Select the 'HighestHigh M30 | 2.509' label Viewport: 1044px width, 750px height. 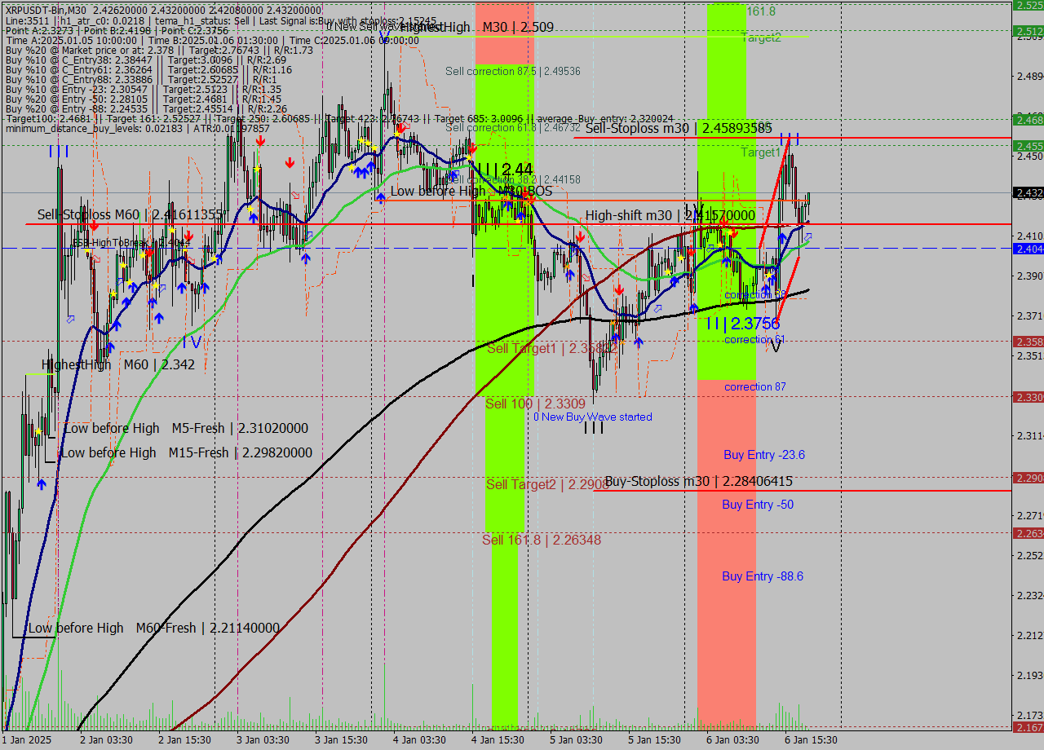click(x=477, y=27)
